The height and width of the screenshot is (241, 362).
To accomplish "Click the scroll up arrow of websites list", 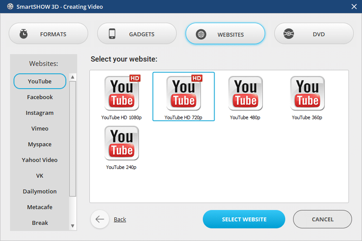I will (x=72, y=77).
